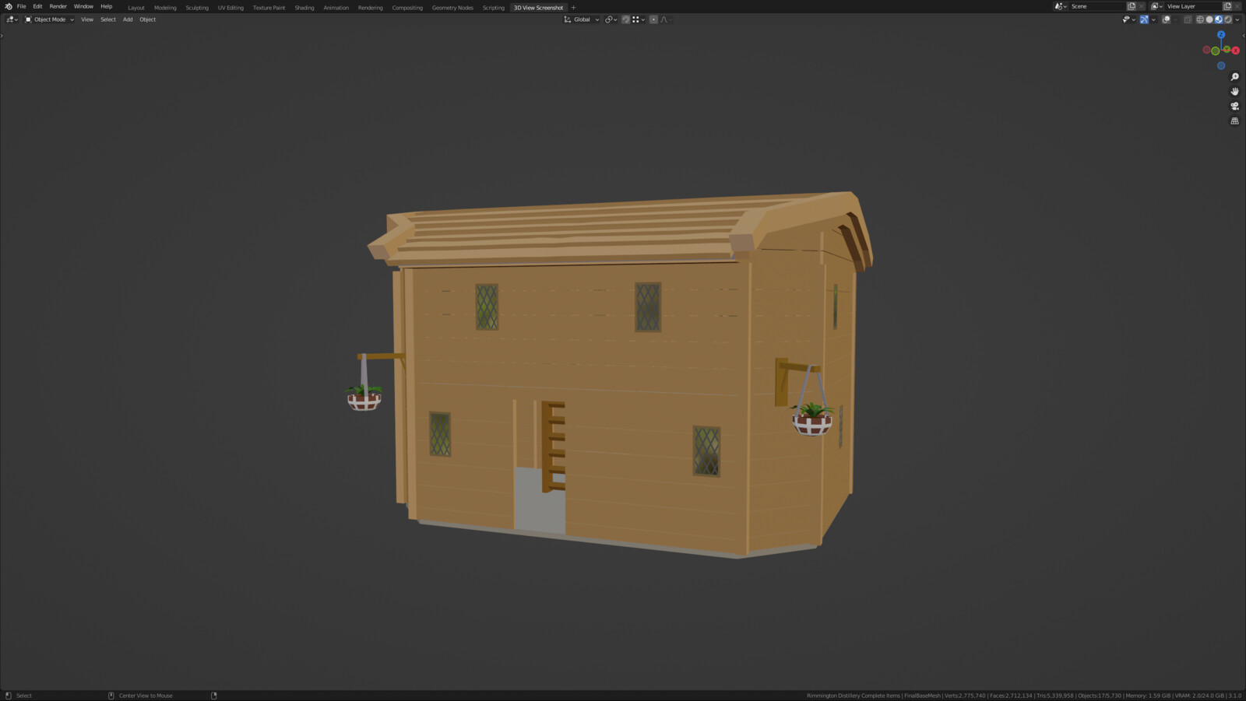Open the viewport Add menu

coord(128,19)
